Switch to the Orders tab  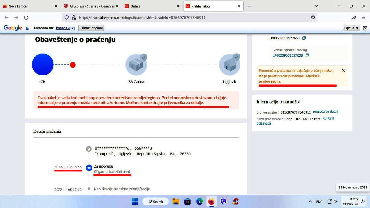(152, 6)
